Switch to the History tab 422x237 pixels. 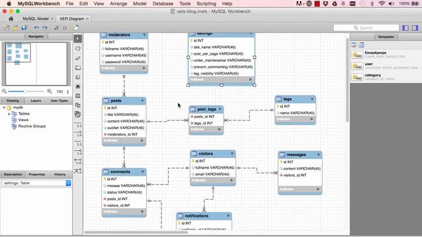[x=60, y=174]
